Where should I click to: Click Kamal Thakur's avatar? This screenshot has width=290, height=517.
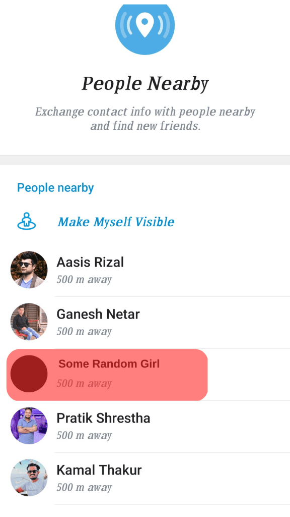29,478
